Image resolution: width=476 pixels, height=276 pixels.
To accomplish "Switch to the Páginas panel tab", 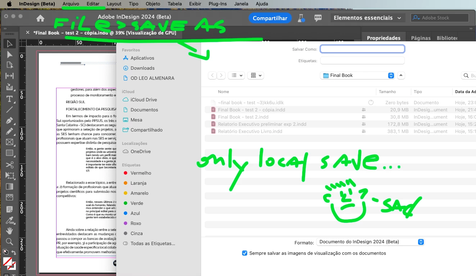I will point(421,38).
